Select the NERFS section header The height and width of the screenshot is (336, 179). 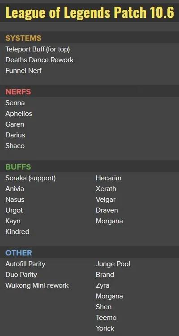coord(18,92)
